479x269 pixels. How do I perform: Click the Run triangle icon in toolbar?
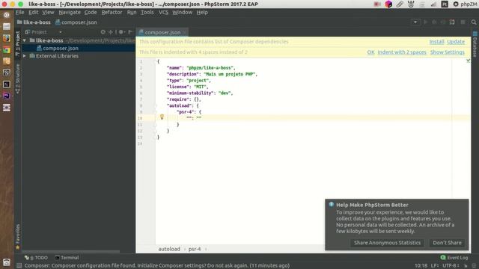(x=425, y=22)
